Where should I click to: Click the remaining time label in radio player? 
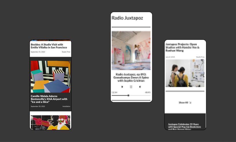pos(148,92)
